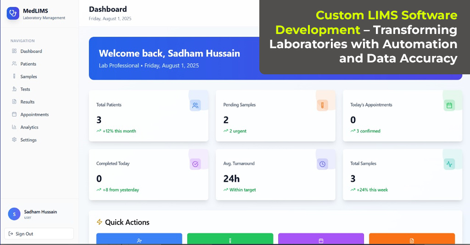Click the Completed Today card label
This screenshot has height=245, width=470.
tap(113, 163)
